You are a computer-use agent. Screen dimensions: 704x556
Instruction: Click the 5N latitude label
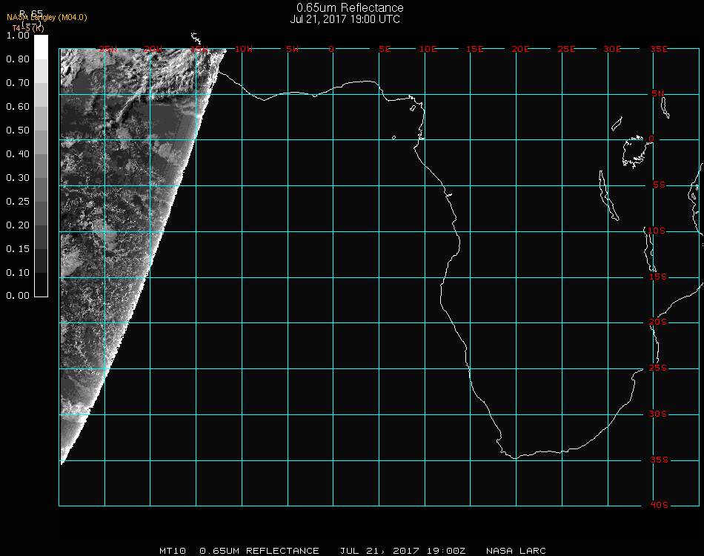[657, 93]
